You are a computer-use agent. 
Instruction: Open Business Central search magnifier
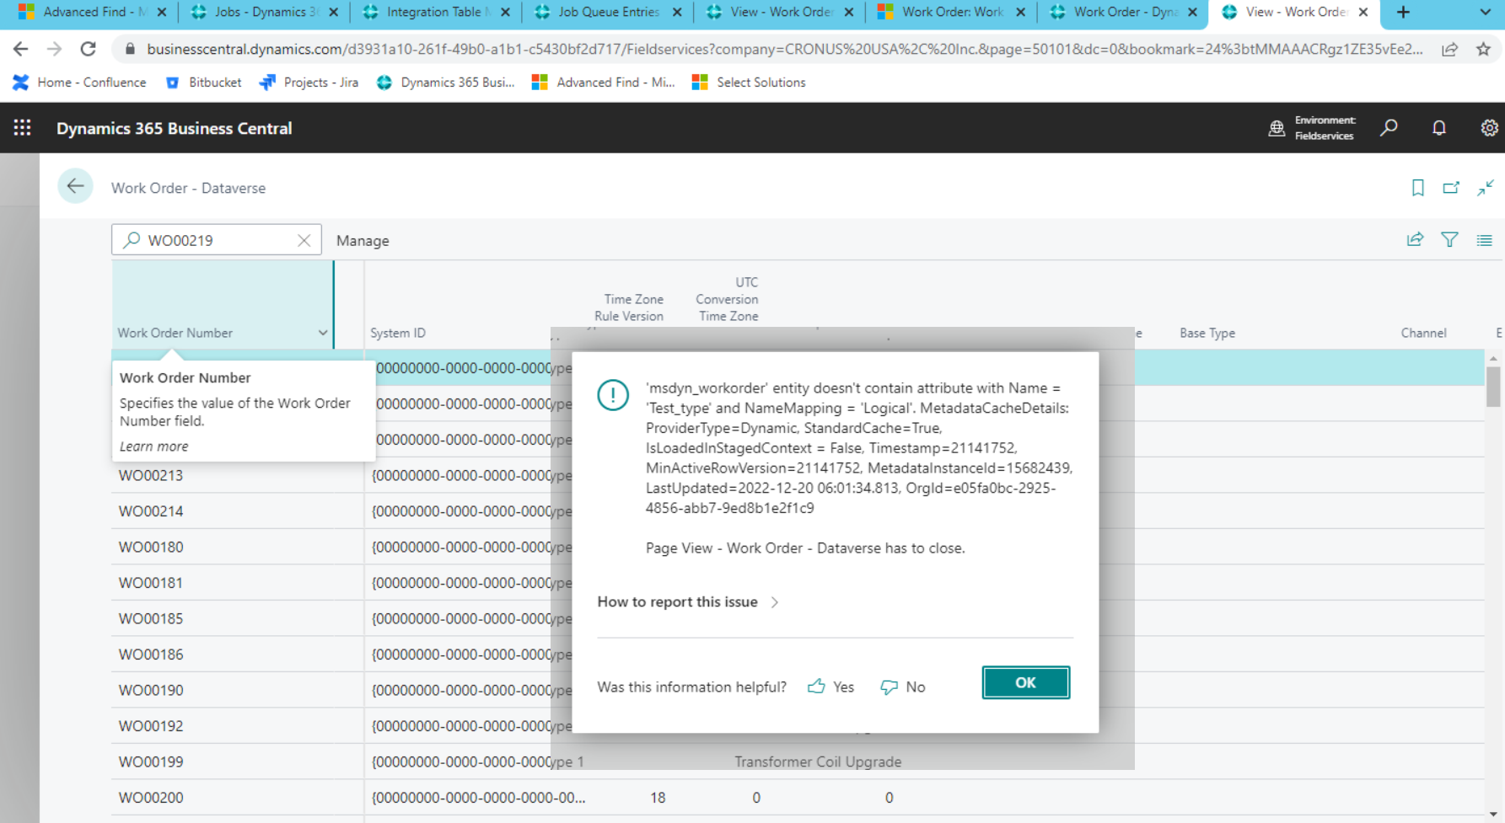[x=1389, y=128]
